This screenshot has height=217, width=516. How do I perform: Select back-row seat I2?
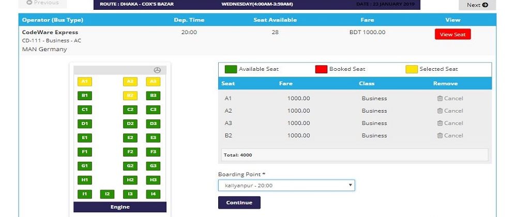107,194
